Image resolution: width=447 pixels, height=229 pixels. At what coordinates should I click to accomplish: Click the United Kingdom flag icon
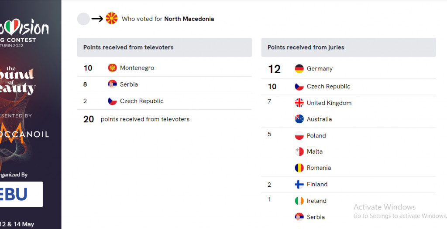coord(299,103)
